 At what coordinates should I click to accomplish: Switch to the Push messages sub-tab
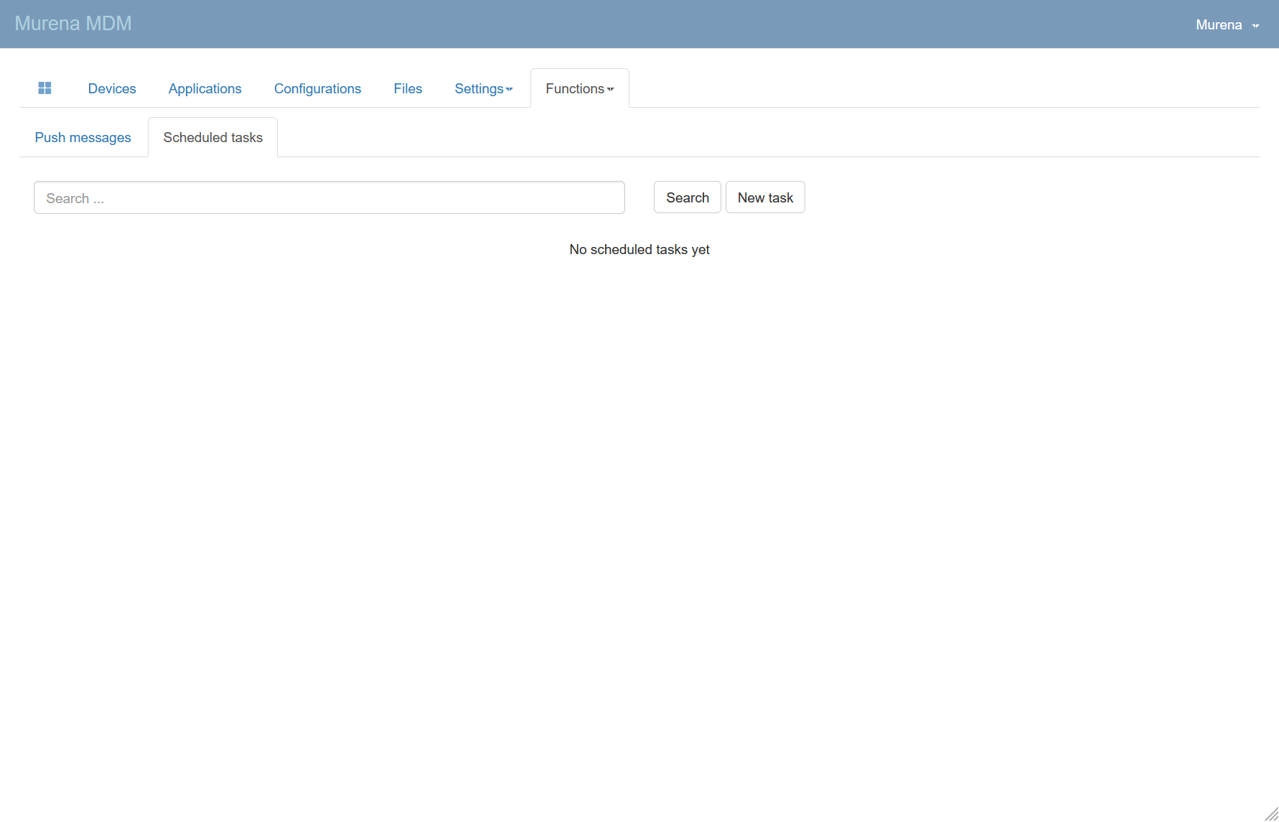83,137
